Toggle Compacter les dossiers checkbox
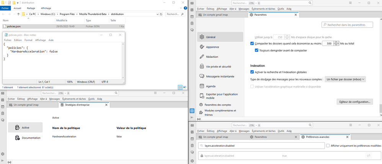 click(x=252, y=44)
